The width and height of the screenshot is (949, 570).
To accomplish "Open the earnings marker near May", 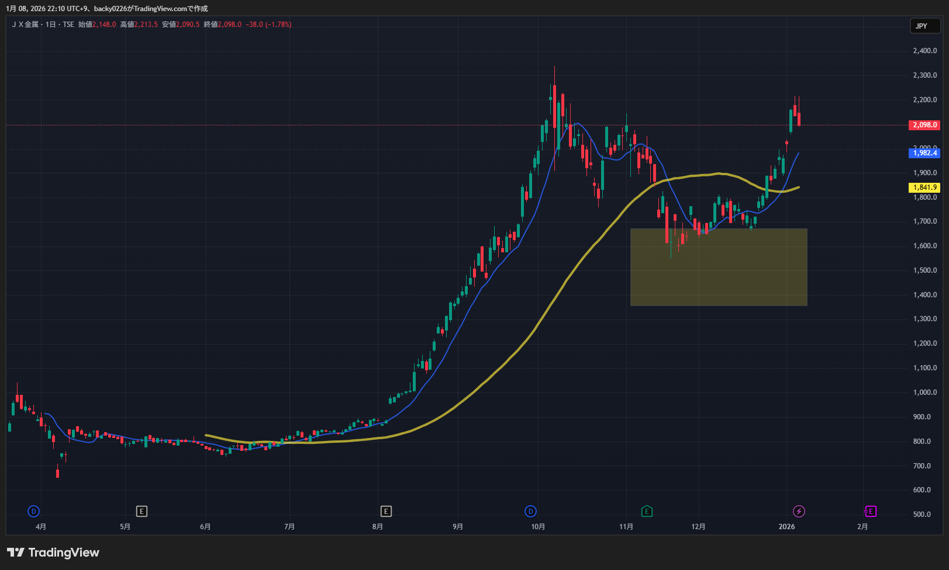I will click(x=142, y=512).
